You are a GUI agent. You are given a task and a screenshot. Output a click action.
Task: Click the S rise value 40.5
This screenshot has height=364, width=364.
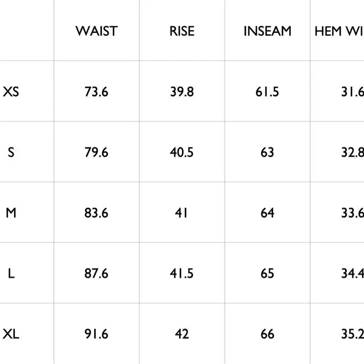(182, 152)
